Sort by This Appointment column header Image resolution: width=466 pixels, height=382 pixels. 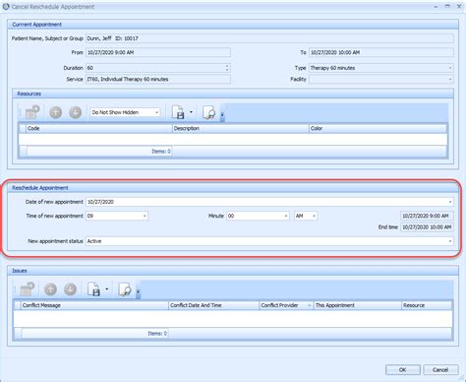[x=357, y=305]
